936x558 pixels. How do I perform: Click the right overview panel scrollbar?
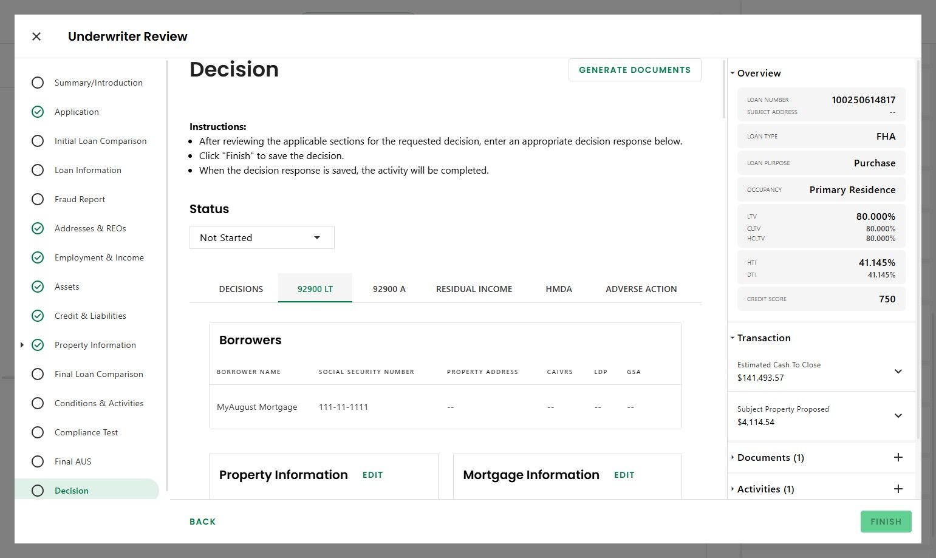pyautogui.click(x=918, y=249)
